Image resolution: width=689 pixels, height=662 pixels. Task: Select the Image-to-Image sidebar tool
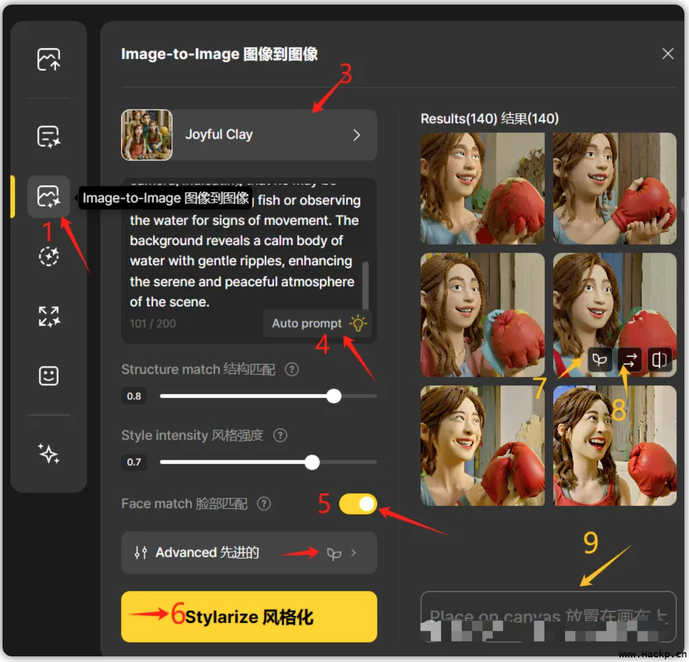[49, 197]
